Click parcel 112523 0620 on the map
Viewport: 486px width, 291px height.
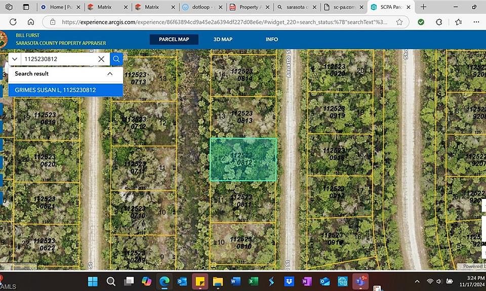47,161
